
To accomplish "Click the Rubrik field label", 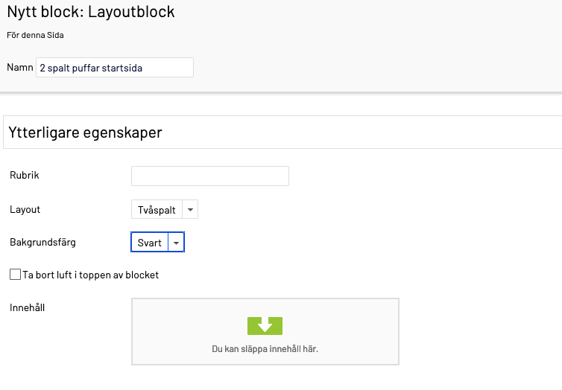I will [25, 175].
